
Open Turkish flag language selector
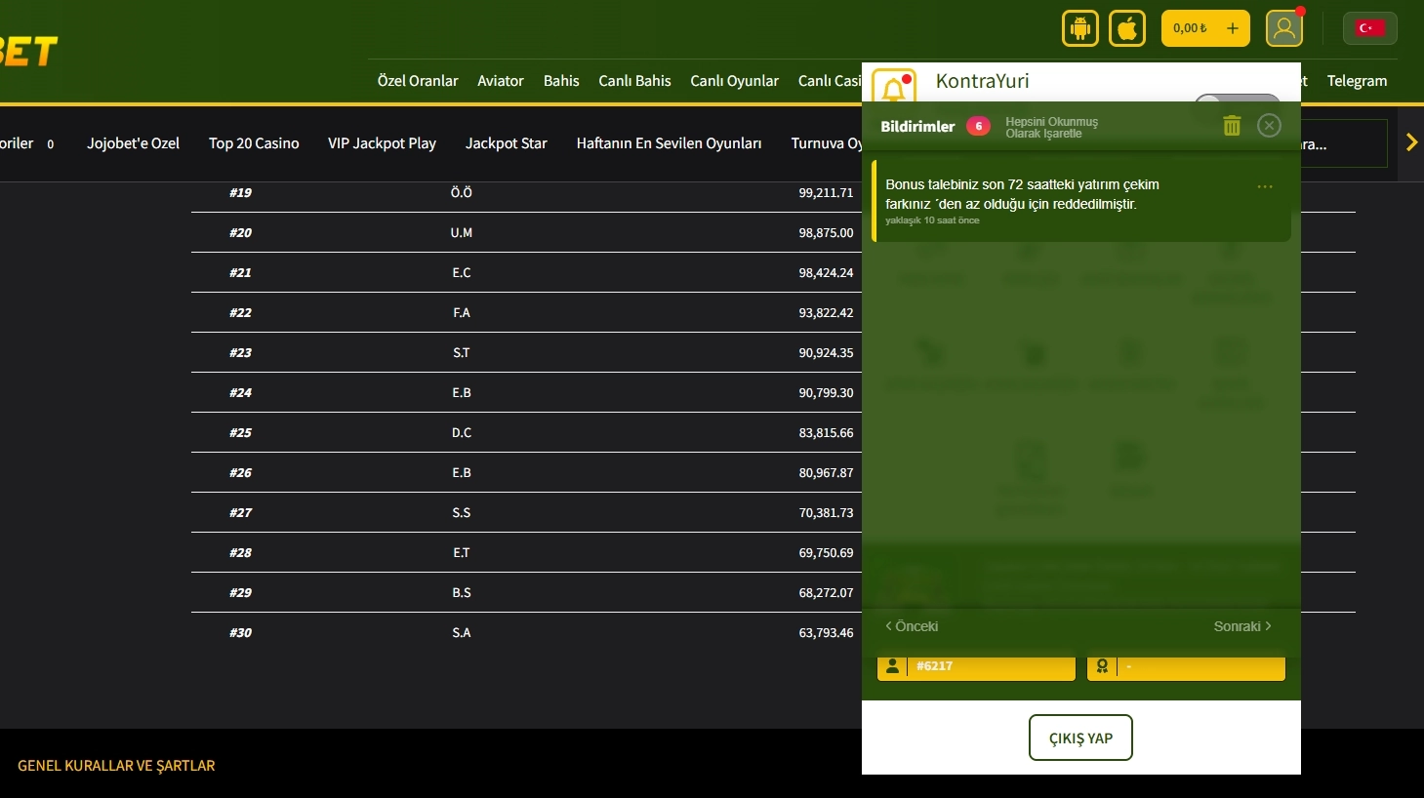[x=1370, y=28]
